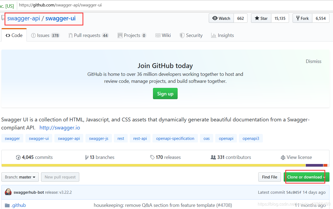Click the Watch button

click(x=221, y=18)
